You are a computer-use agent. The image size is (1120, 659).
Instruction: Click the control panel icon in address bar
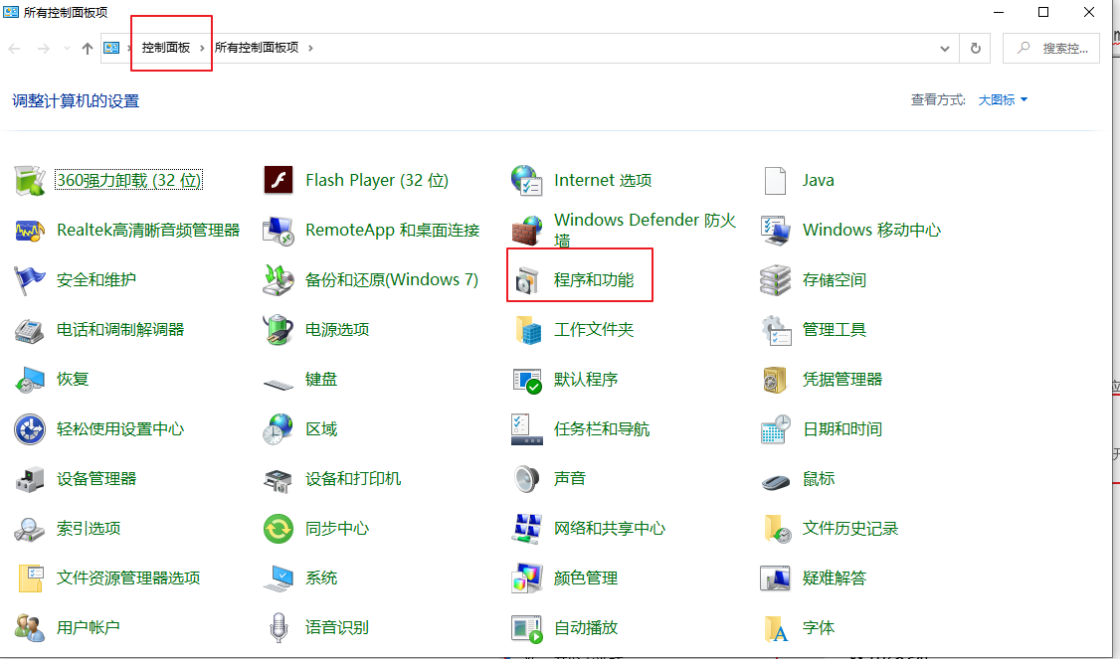[x=111, y=48]
